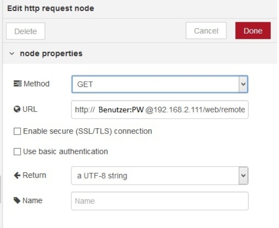Viewport: 279px width, 228px height.
Task: Click the Name tag icon
Action: click(17, 200)
